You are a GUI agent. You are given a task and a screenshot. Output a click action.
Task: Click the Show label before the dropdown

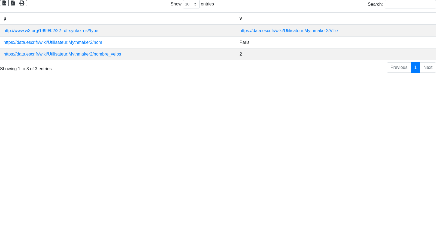(x=176, y=4)
